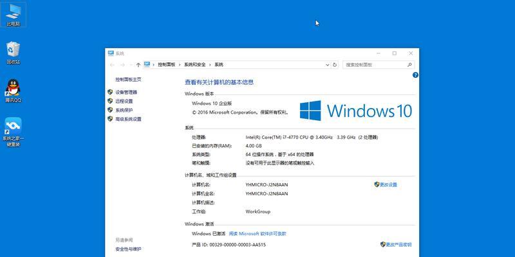Select the Windows 已激活 status text
The width and height of the screenshot is (515, 257).
[x=209, y=234]
